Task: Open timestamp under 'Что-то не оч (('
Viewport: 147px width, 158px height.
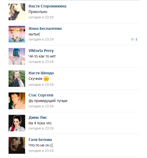Action: [x=41, y=151]
